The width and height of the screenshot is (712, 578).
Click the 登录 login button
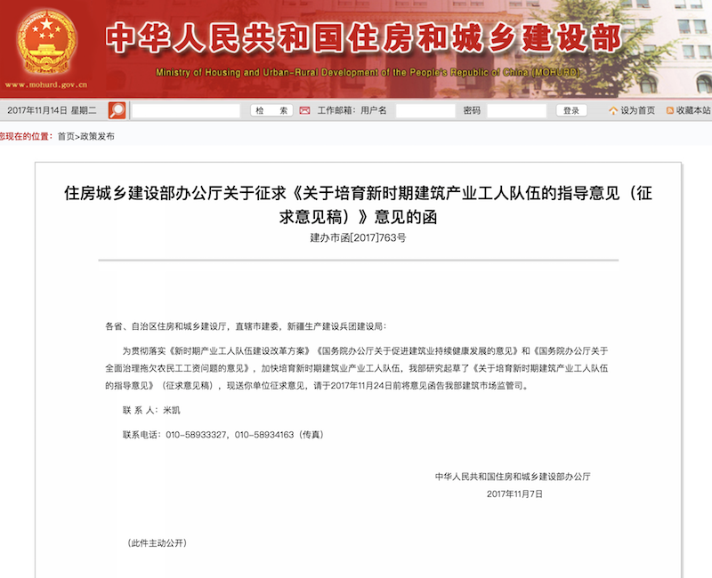pyautogui.click(x=571, y=110)
